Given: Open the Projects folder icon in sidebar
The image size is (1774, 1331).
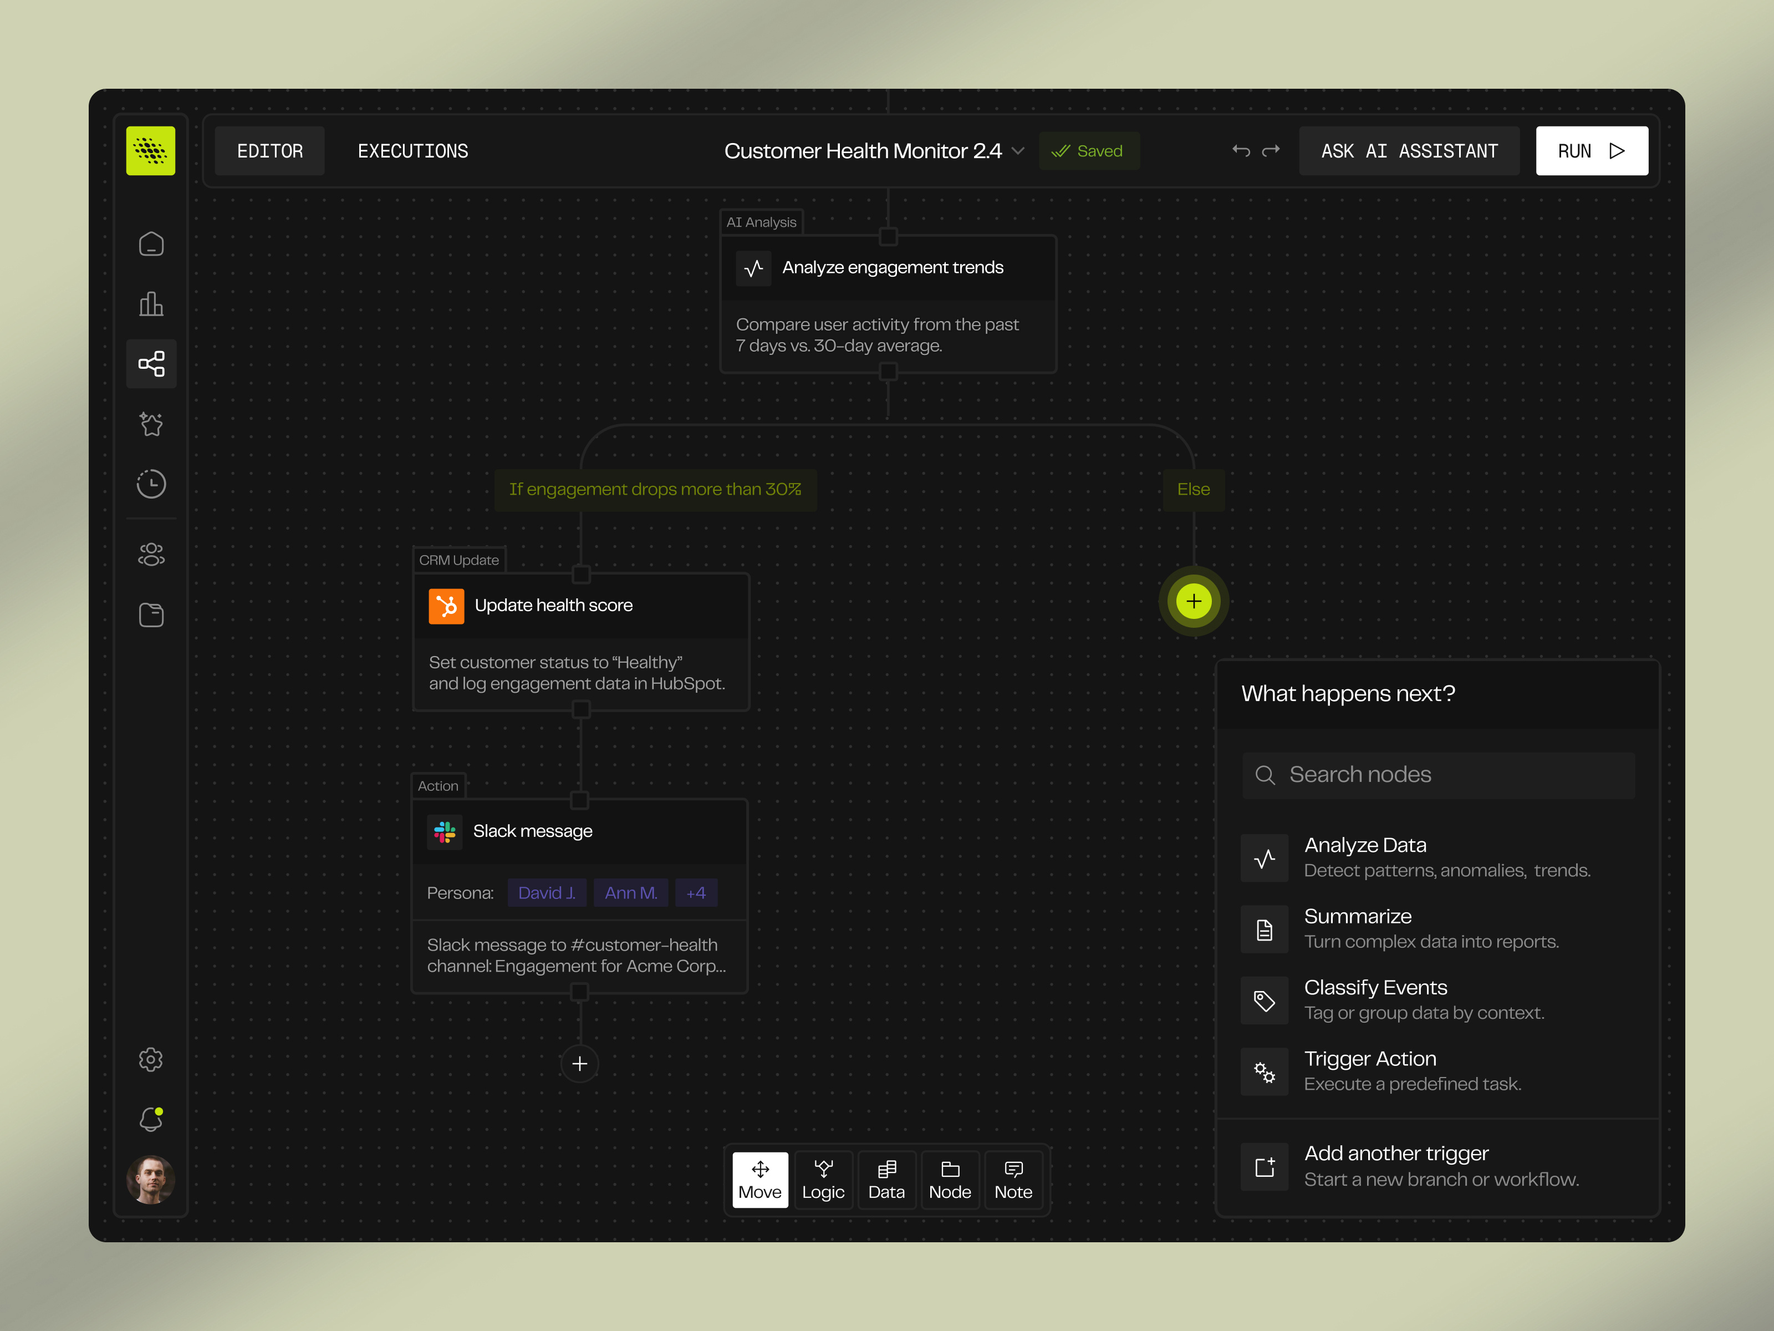Looking at the screenshot, I should point(151,614).
